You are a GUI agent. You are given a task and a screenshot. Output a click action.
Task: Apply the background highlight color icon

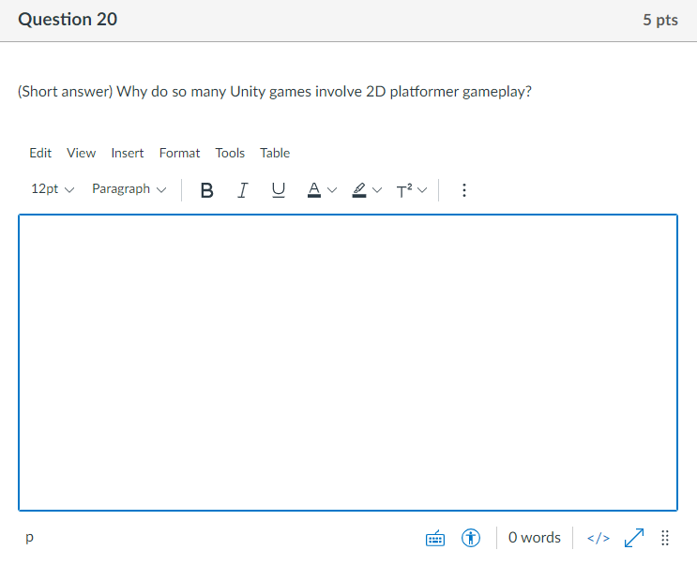pyautogui.click(x=359, y=190)
